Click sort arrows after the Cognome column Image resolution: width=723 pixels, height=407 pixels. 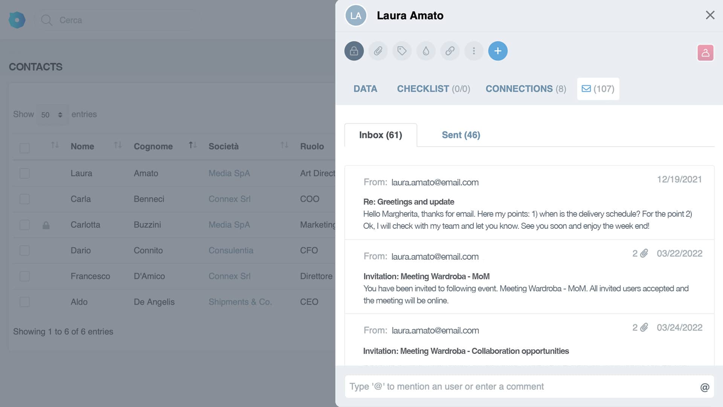[x=193, y=145]
